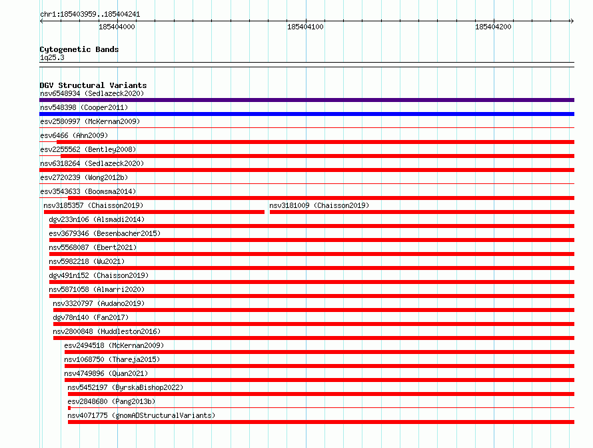
Task: Click nsv5871058 (Almarri2020) label
Action: [97, 289]
